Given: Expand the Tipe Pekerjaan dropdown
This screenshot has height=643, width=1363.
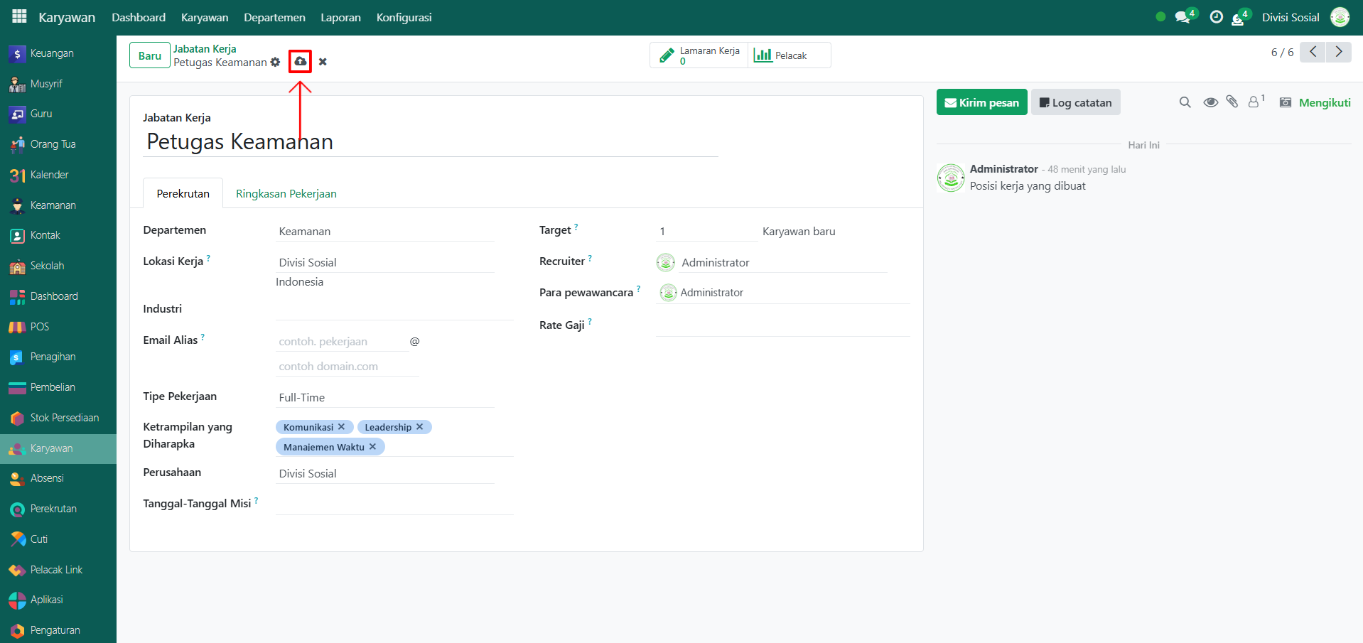Looking at the screenshot, I should 384,398.
